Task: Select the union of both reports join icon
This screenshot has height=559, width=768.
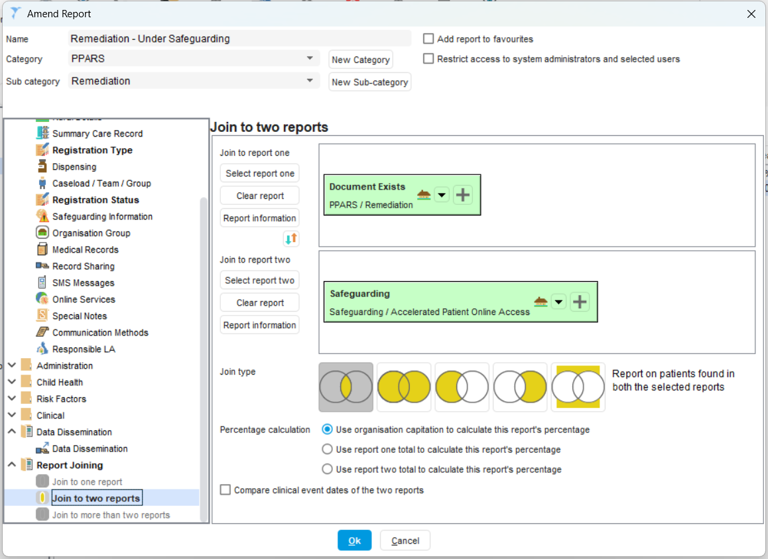Action: 404,387
